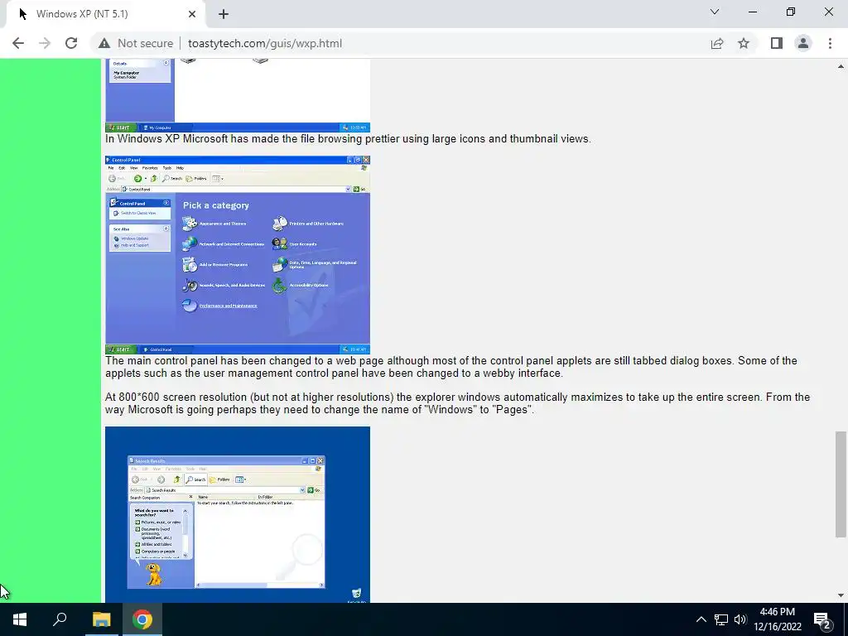Open the volume tray icon
848x636 pixels.
click(740, 619)
